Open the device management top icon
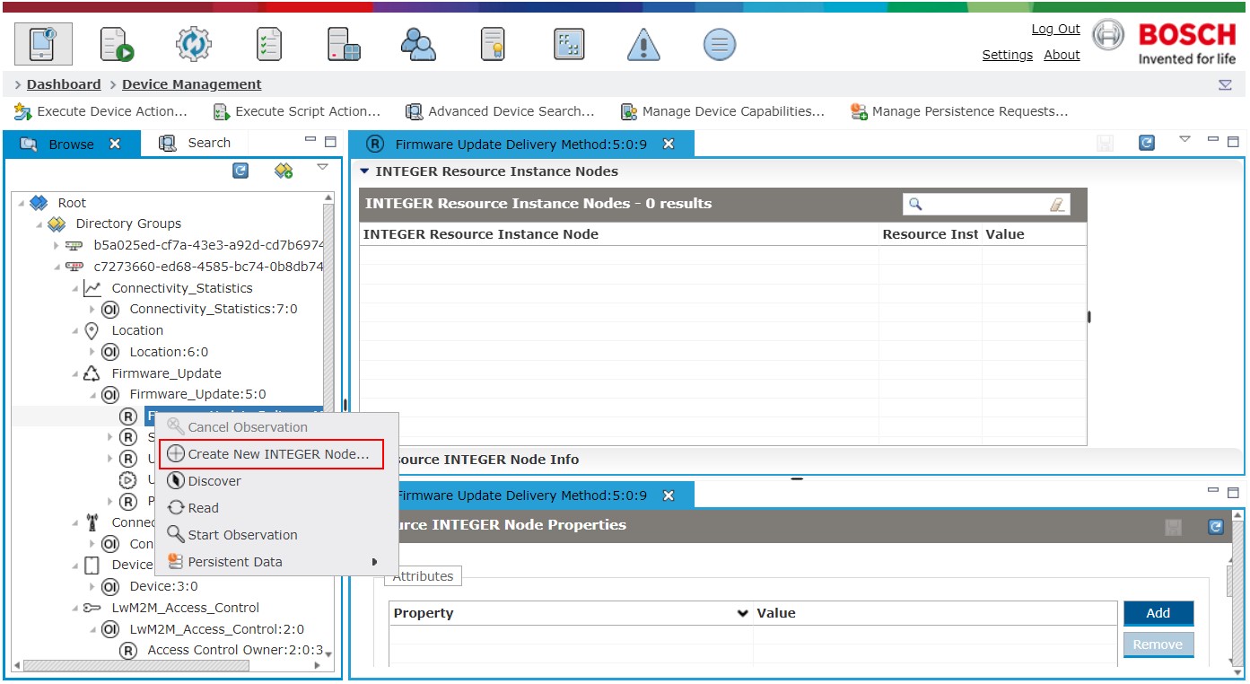This screenshot has width=1250, height=684. coord(44,43)
